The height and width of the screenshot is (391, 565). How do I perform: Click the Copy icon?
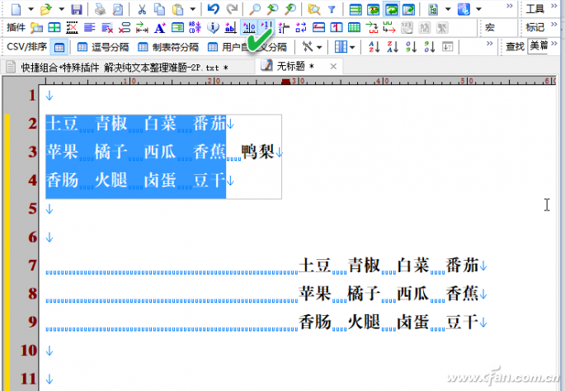pyautogui.click(x=159, y=9)
